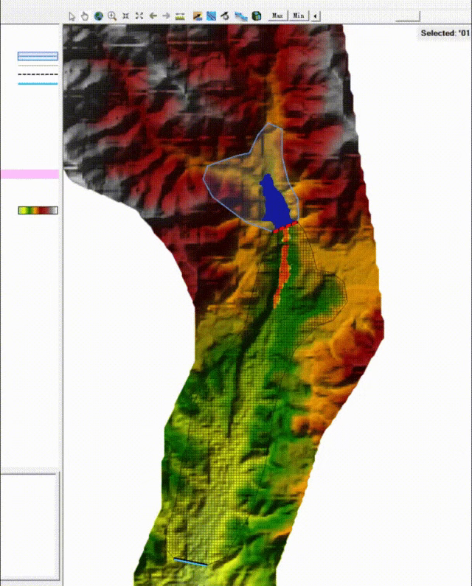Click the zoom-in arrows icon
Viewport: 472px width, 586px height.
coord(126,15)
